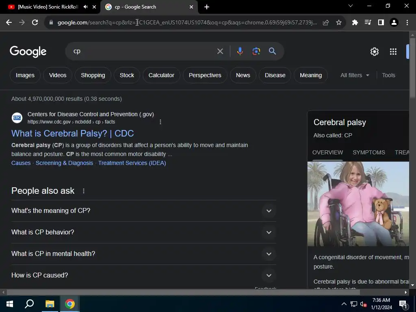Switch to the Symptoms tab of Cerebral palsy
The image size is (416, 312).
click(369, 153)
